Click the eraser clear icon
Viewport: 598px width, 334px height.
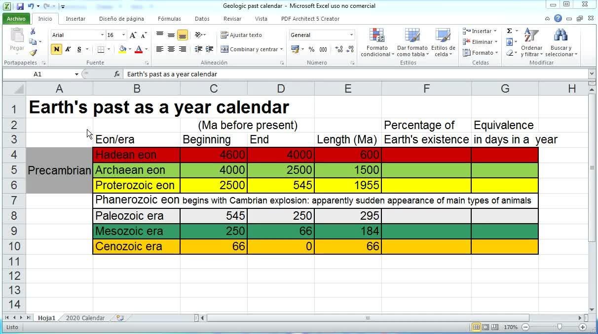(x=509, y=53)
